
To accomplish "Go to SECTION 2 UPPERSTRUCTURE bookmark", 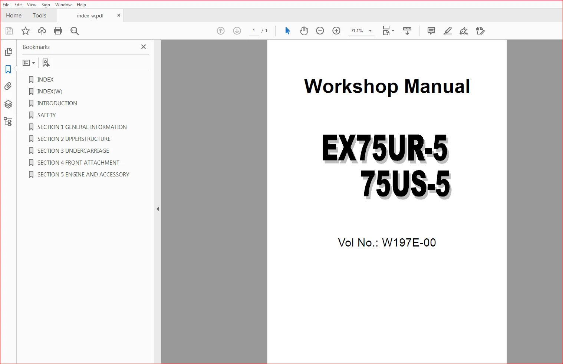I will click(74, 139).
